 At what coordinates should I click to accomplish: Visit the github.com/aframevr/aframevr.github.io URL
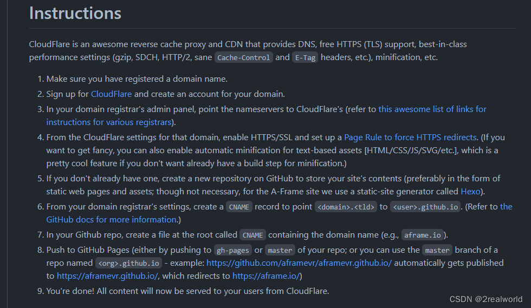click(x=299, y=263)
